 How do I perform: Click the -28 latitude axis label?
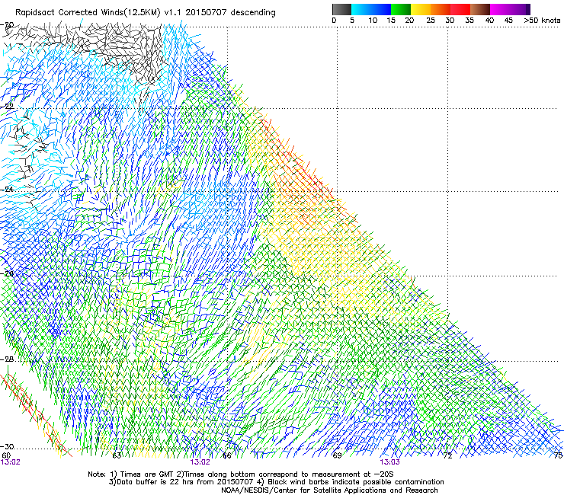(x=8, y=359)
